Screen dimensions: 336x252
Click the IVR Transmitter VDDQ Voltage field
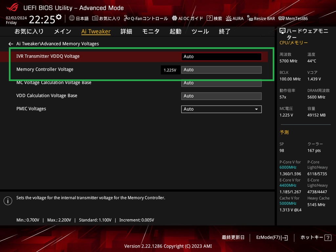221,57
